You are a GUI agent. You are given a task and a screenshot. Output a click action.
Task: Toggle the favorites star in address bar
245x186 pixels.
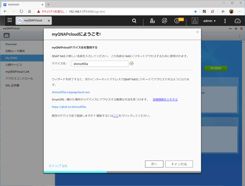pyautogui.click(x=195, y=12)
